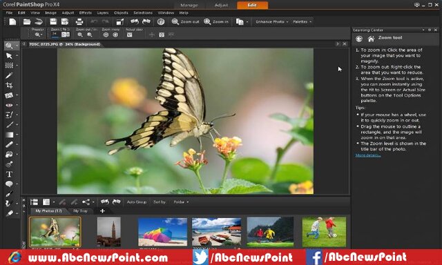
Task: Open the Effects menu
Action: coord(85,12)
